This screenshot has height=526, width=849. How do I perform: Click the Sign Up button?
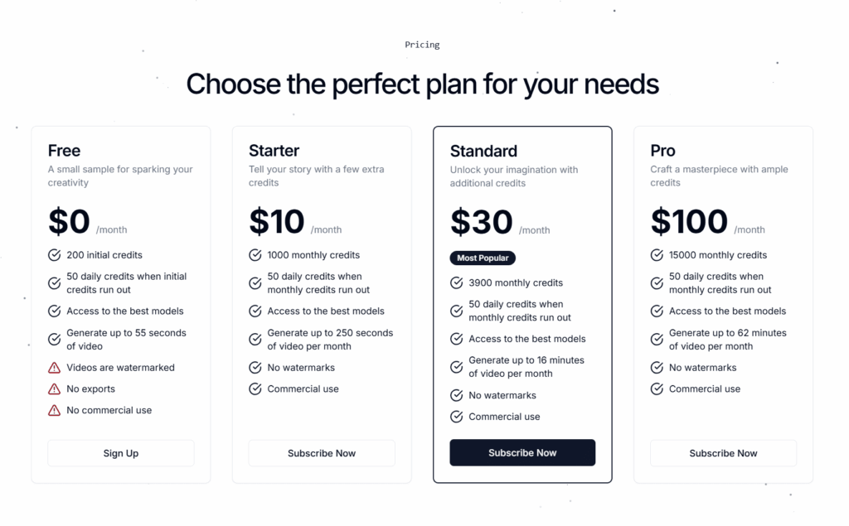(x=121, y=453)
